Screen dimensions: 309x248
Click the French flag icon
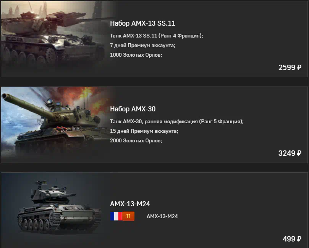tap(116, 216)
